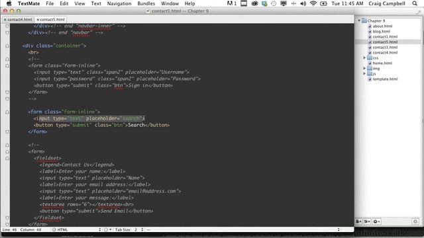Open the Window menu
Viewport: 424px width, 238px height.
point(170,3)
